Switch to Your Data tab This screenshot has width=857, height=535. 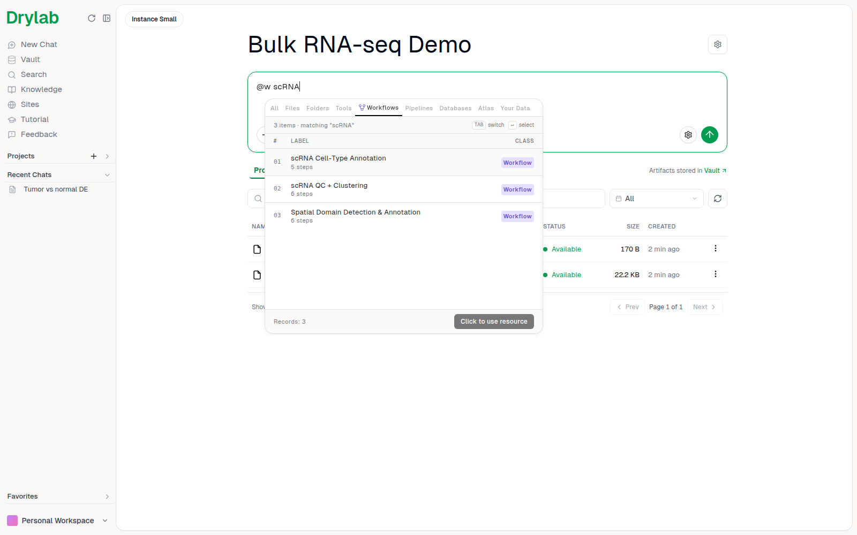click(x=515, y=108)
